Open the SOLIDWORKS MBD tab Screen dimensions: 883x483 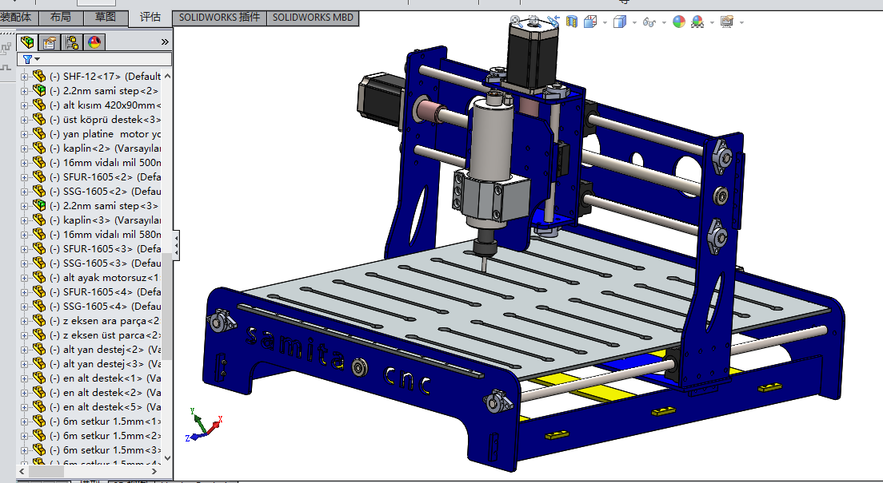click(313, 18)
